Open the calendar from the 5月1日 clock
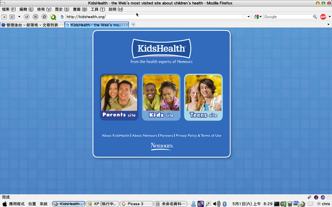This screenshot has height=207, width=332. [252, 204]
